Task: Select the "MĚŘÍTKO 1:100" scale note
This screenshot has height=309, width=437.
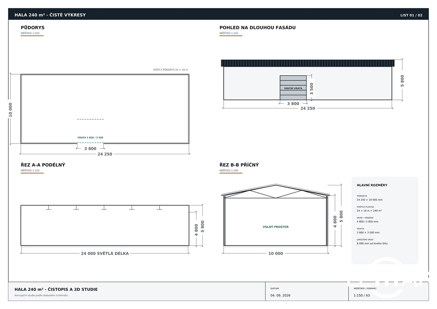Action: tap(229, 171)
